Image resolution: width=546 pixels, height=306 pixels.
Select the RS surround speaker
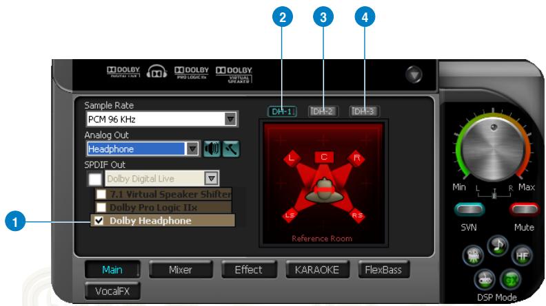coord(357,215)
